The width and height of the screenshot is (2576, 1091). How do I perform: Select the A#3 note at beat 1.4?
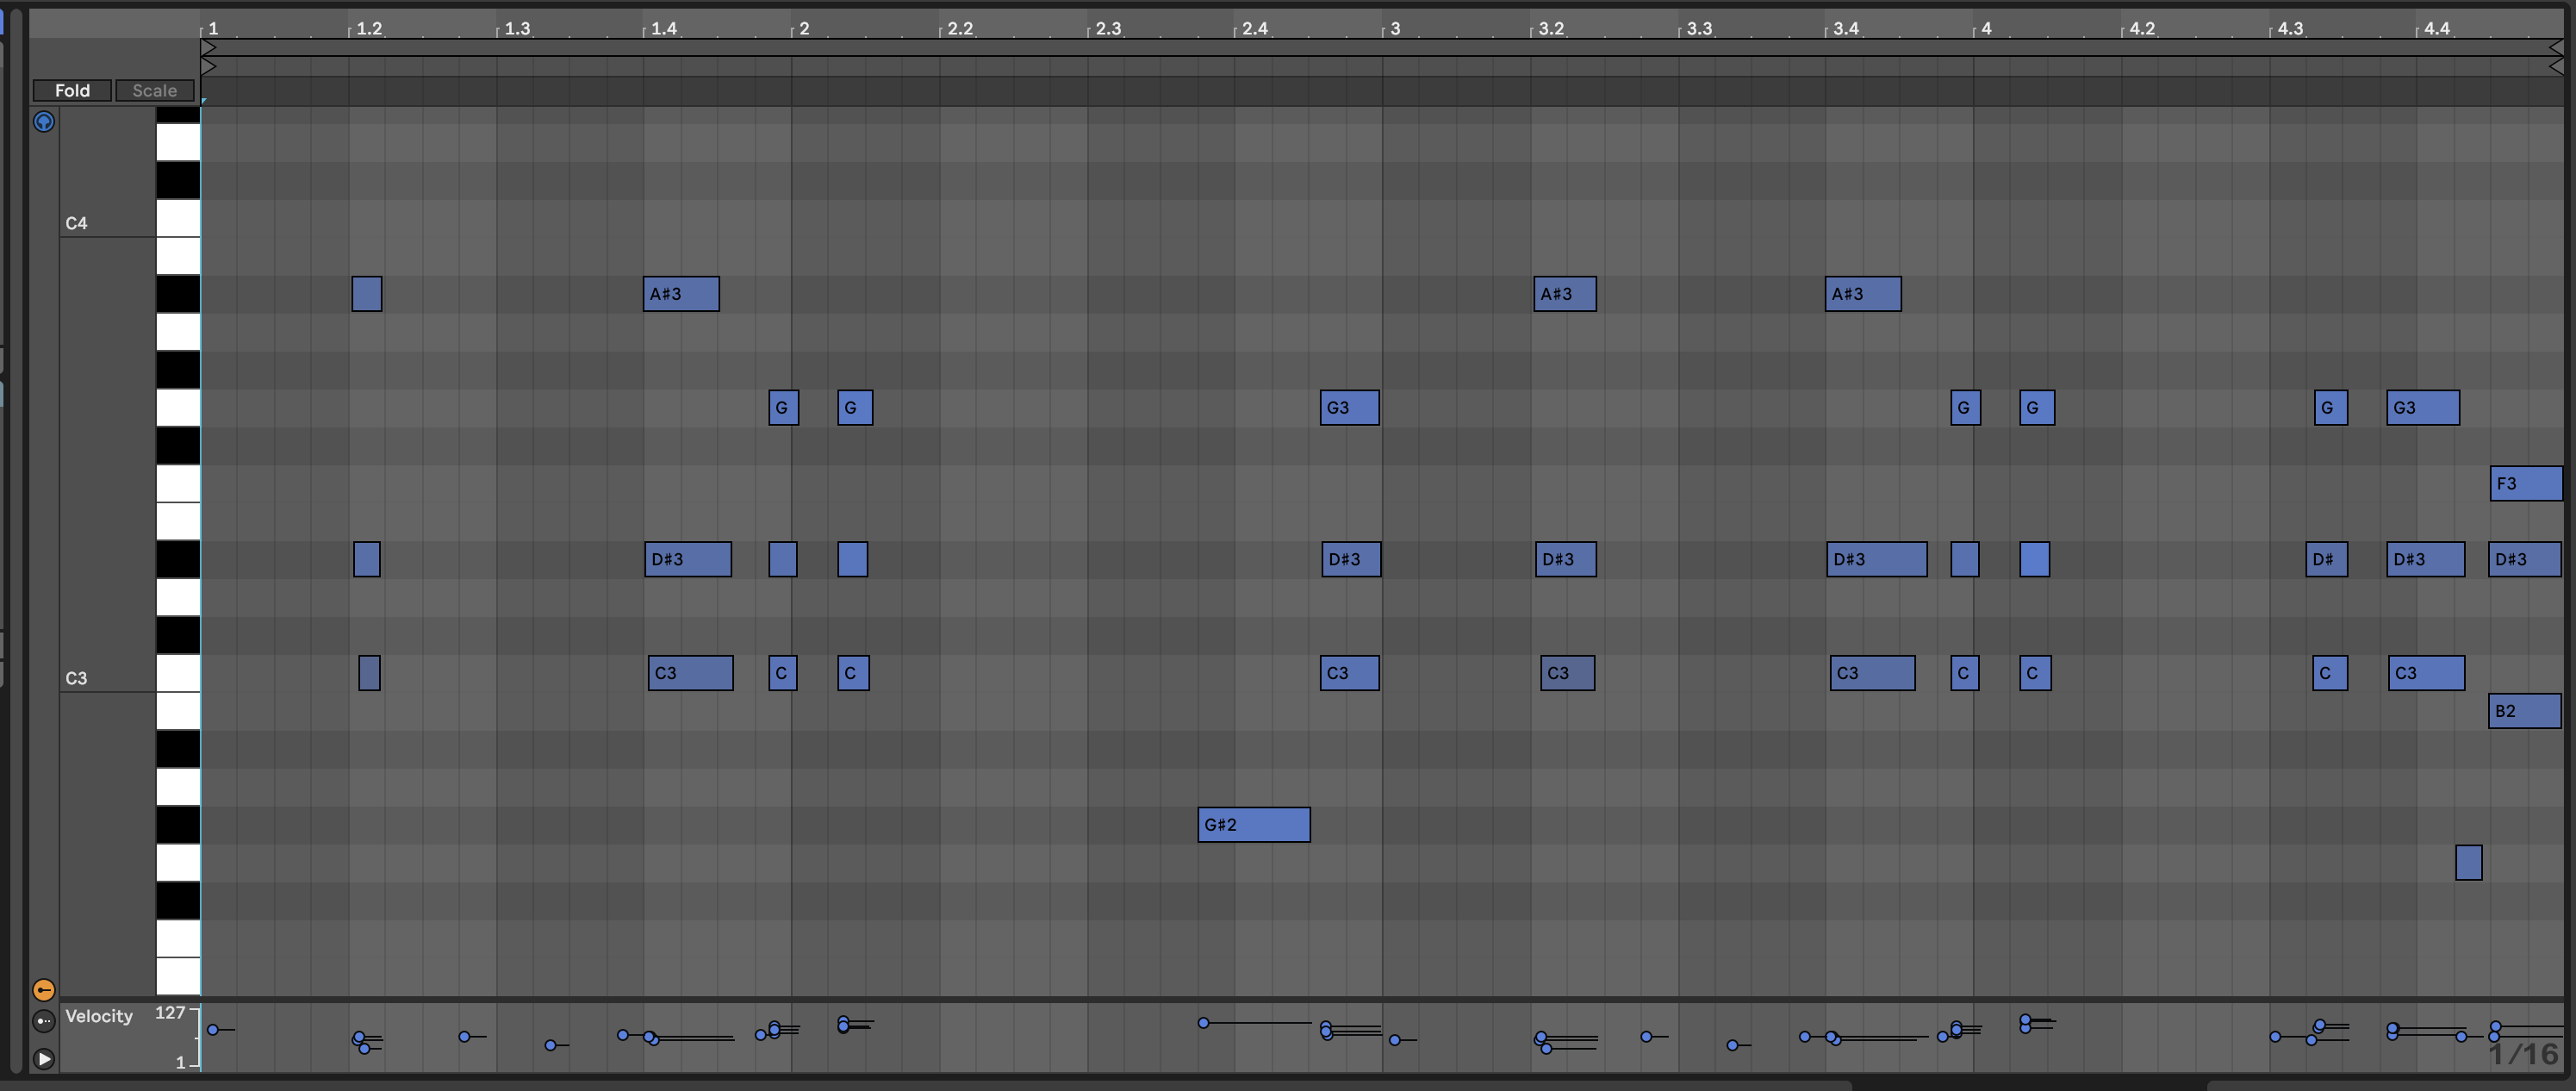[681, 294]
